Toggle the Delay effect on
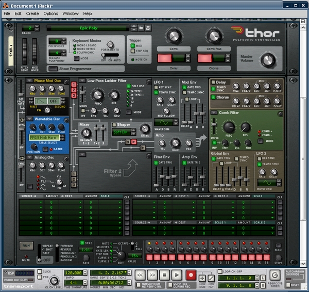The height and width of the screenshot is (292, 309). click(x=213, y=82)
